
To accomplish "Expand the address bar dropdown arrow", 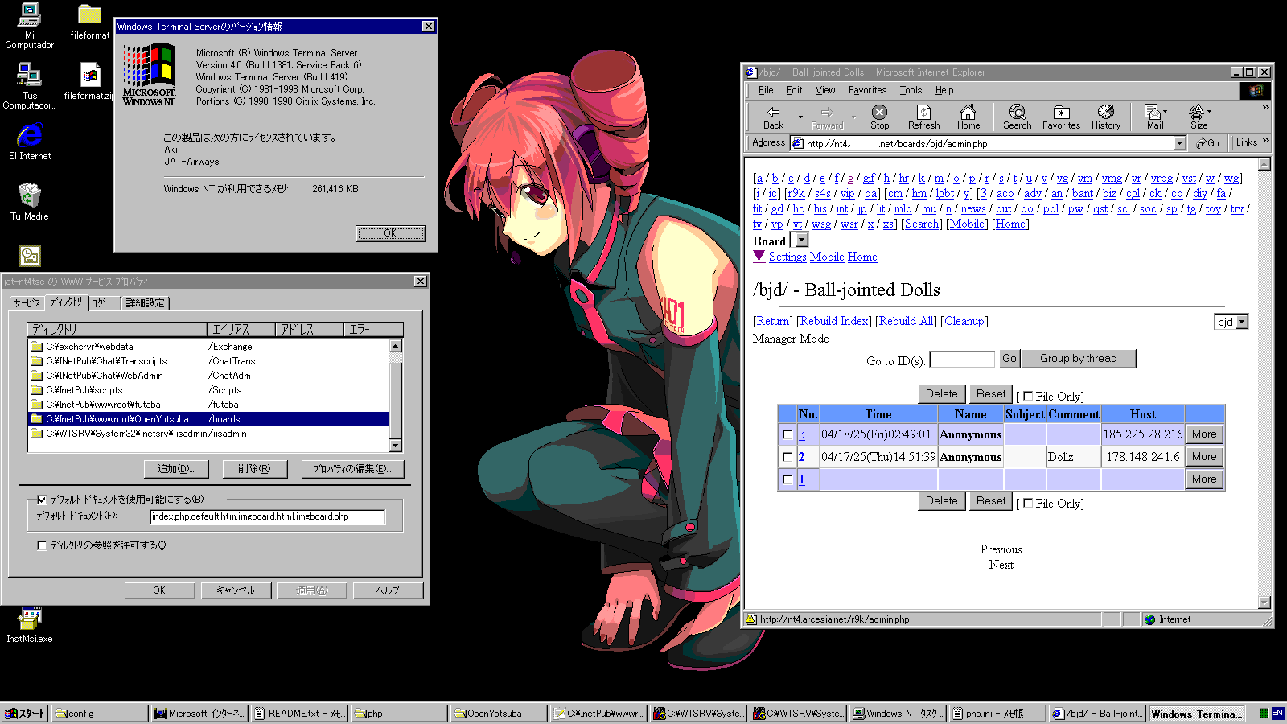I will coord(1179,143).
